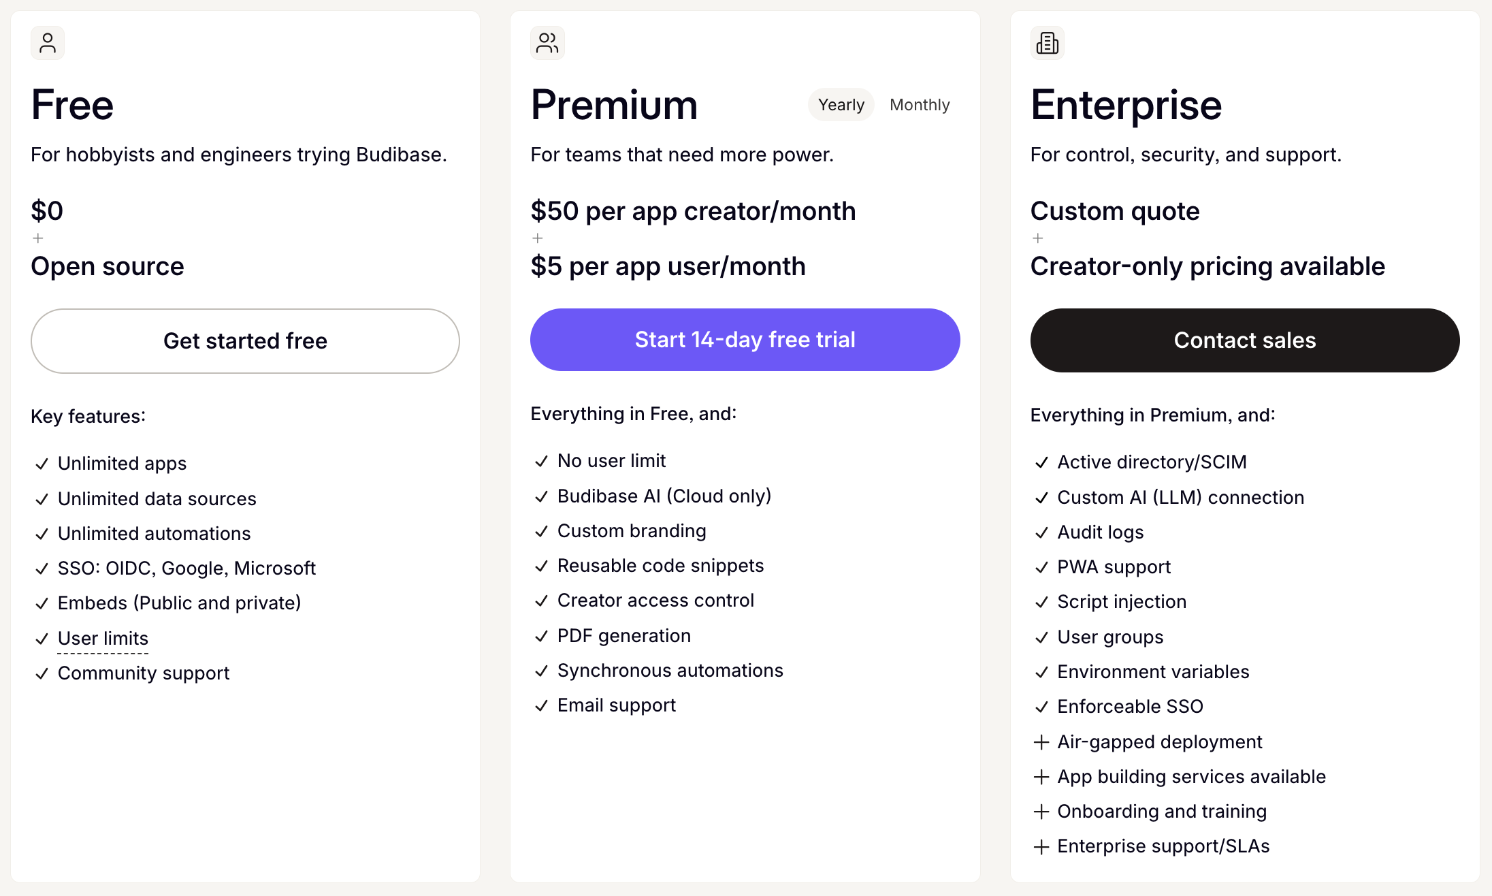Click the checkmark beside Unlimited apps
This screenshot has width=1492, height=896.
42,464
